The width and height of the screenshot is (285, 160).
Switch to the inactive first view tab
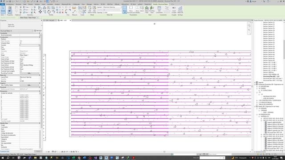click(x=50, y=20)
